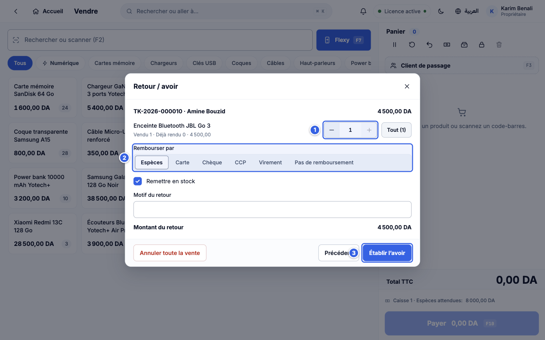Focus the 'Rechercher ou scanner (F2)' field
545x340 pixels.
[x=160, y=40]
